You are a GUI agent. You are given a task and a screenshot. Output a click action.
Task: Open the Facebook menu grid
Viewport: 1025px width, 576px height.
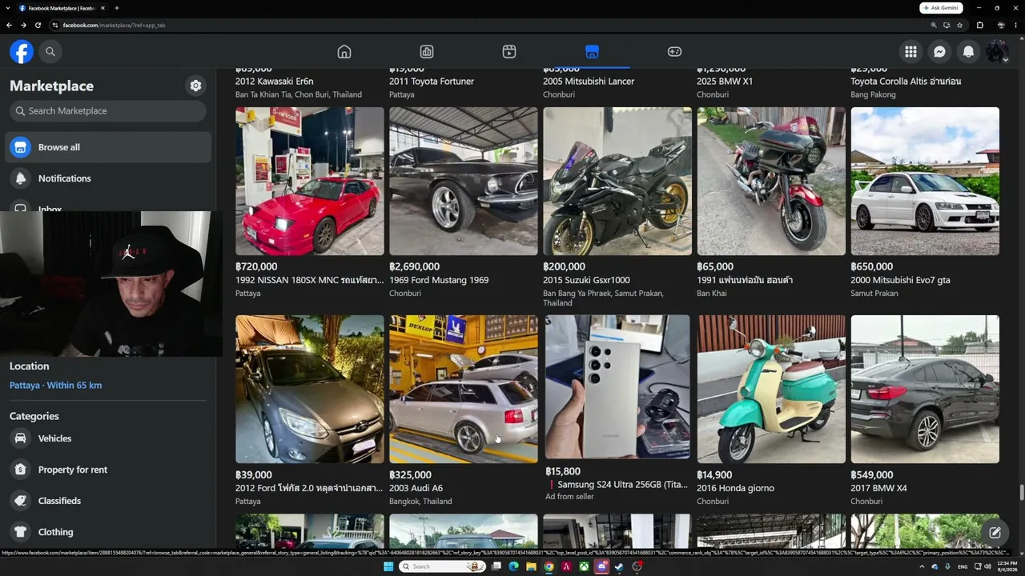click(x=910, y=51)
